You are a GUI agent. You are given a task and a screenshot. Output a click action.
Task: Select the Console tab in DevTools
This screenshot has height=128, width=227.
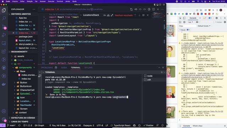click(x=193, y=18)
